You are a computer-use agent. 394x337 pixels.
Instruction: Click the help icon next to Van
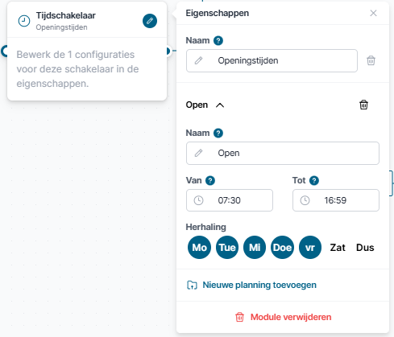pyautogui.click(x=210, y=181)
